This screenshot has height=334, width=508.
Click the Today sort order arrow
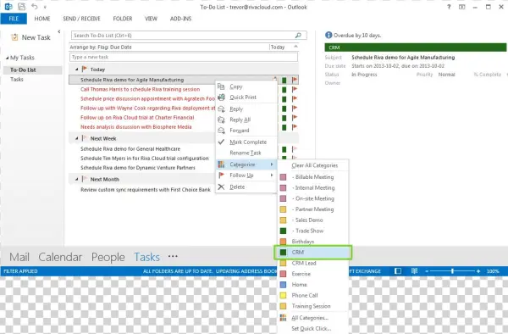click(295, 47)
